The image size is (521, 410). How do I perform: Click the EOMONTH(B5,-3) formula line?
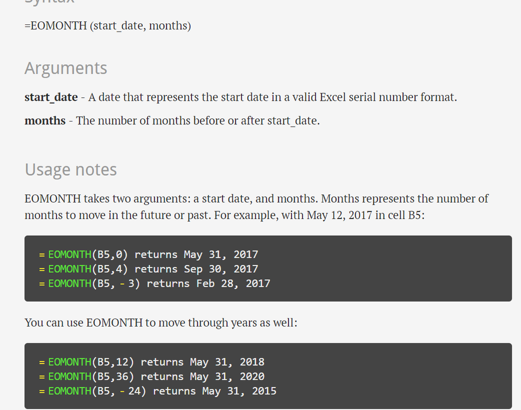pos(154,284)
